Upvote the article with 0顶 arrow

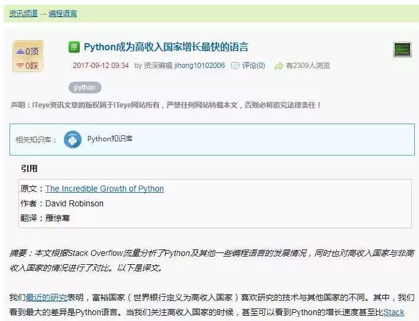pyautogui.click(x=28, y=51)
